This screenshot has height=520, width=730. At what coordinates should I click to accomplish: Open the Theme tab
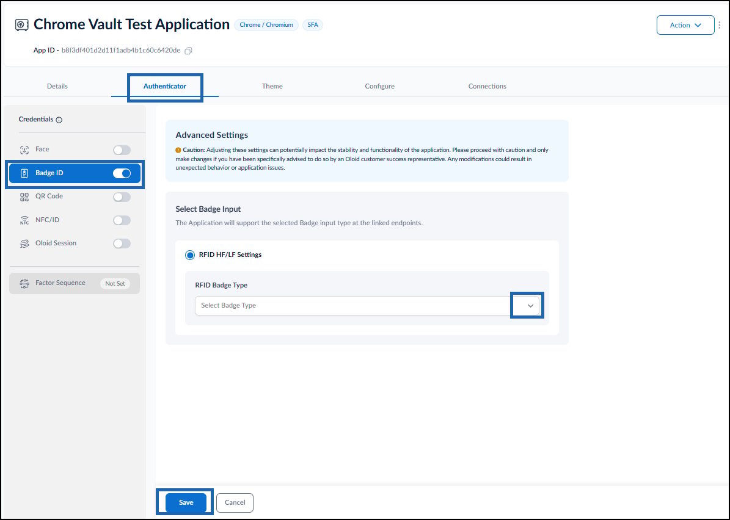[x=272, y=86]
